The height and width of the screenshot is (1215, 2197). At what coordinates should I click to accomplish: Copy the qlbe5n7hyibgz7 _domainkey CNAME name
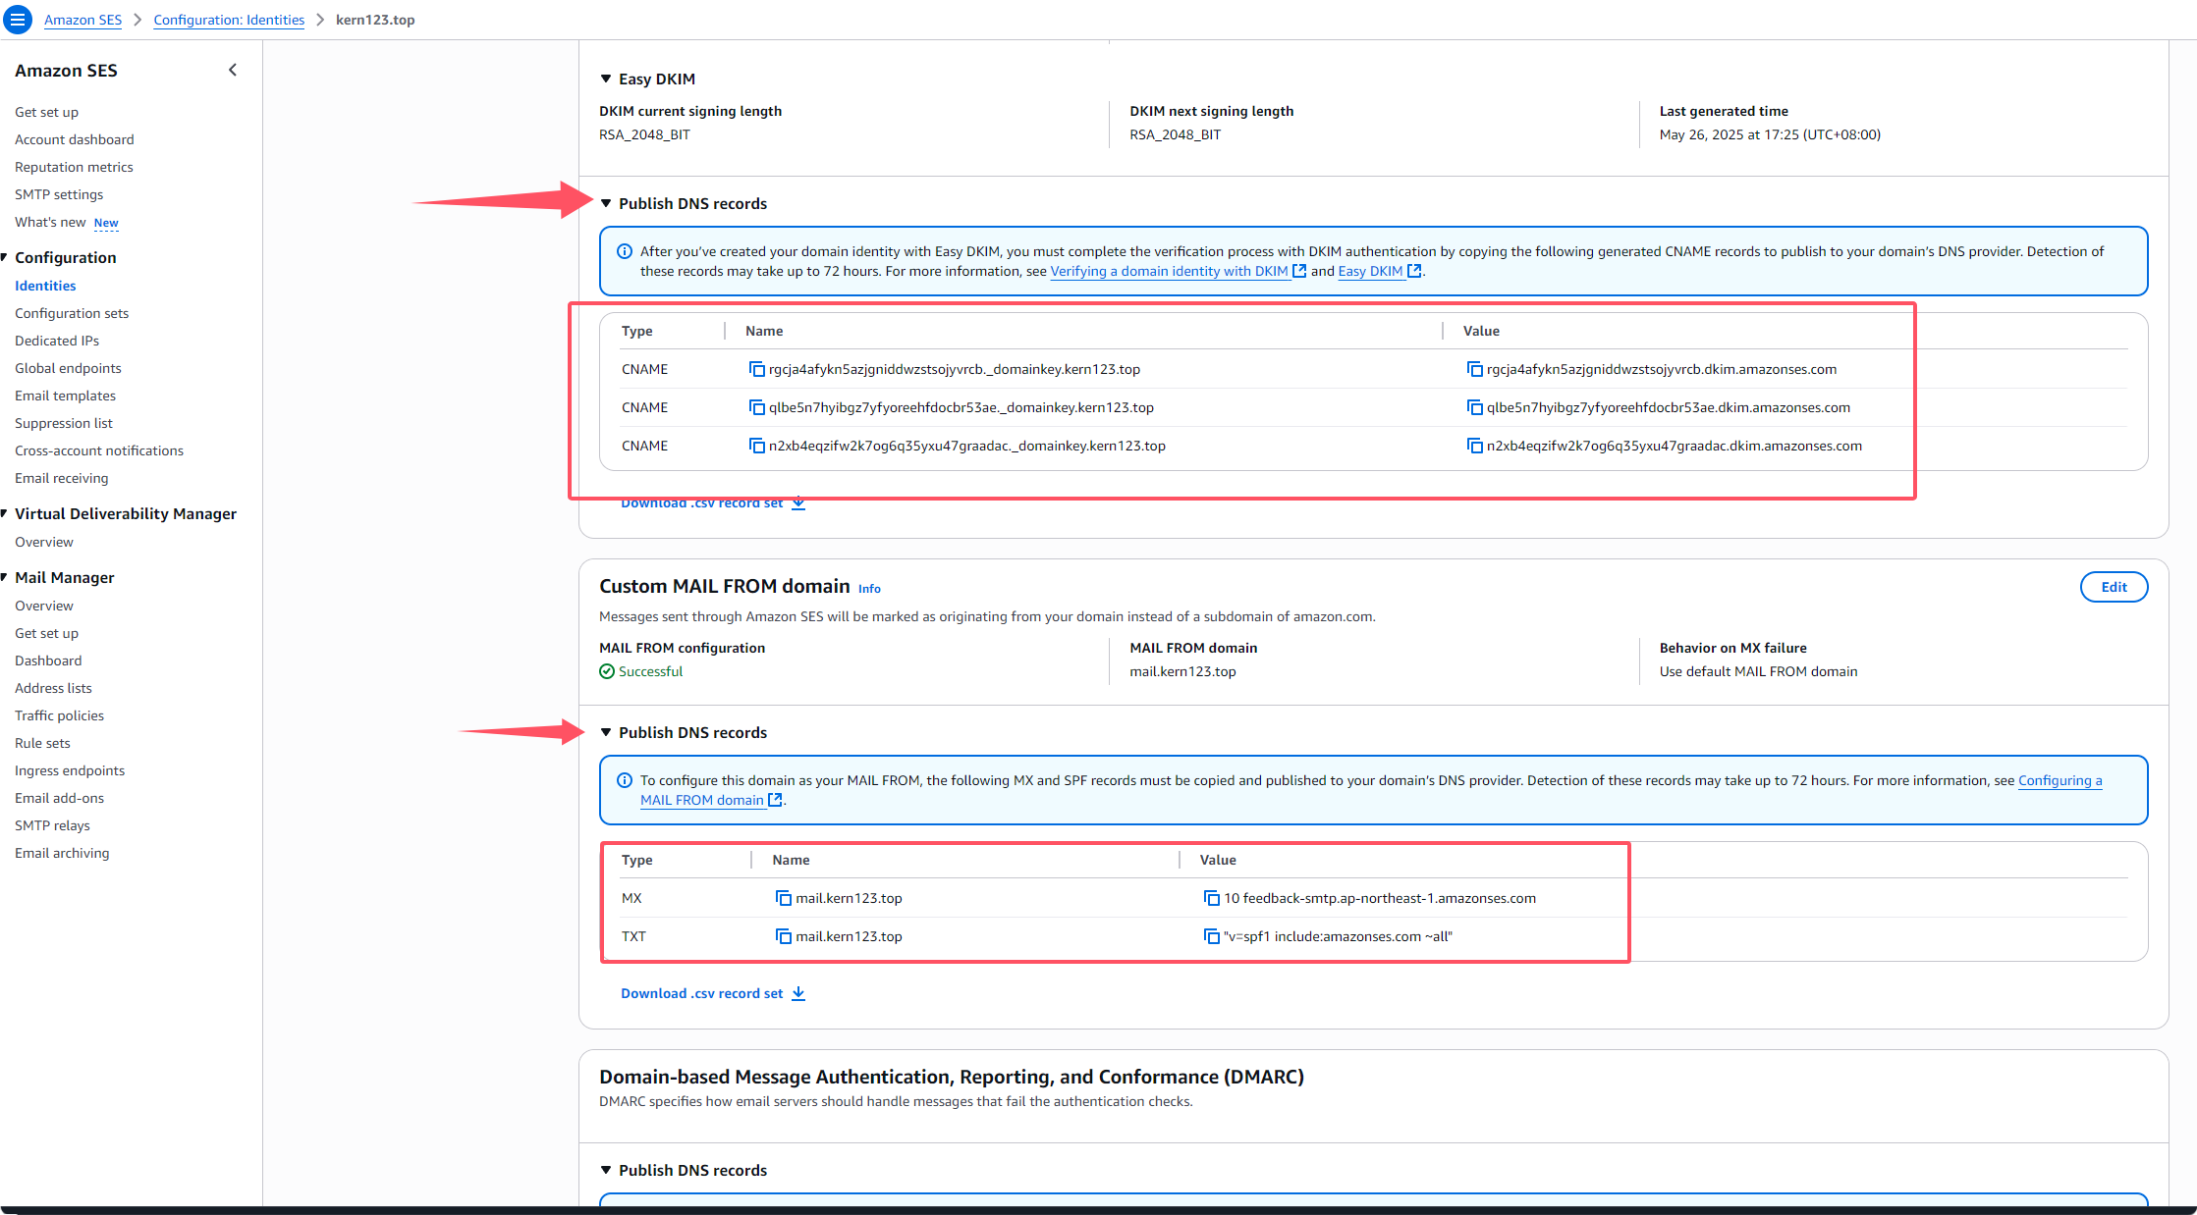(x=756, y=407)
